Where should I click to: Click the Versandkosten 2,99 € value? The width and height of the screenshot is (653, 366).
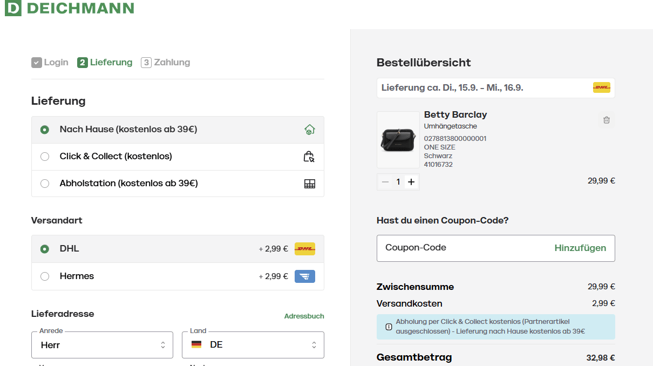pyautogui.click(x=603, y=303)
